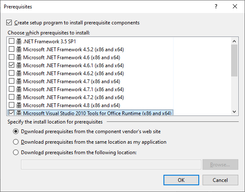Click the package icon beside .NET Framework 4.6 (x86 and x64)

(19, 57)
